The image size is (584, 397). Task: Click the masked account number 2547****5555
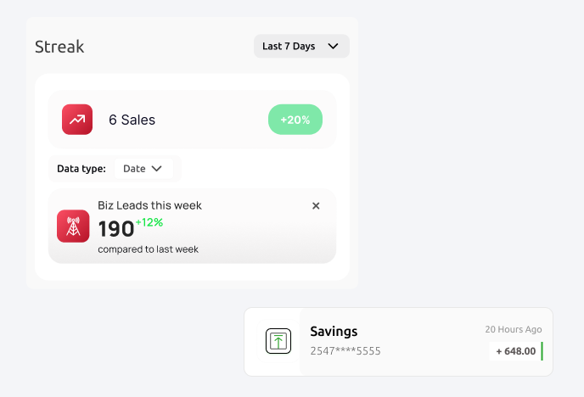point(345,350)
